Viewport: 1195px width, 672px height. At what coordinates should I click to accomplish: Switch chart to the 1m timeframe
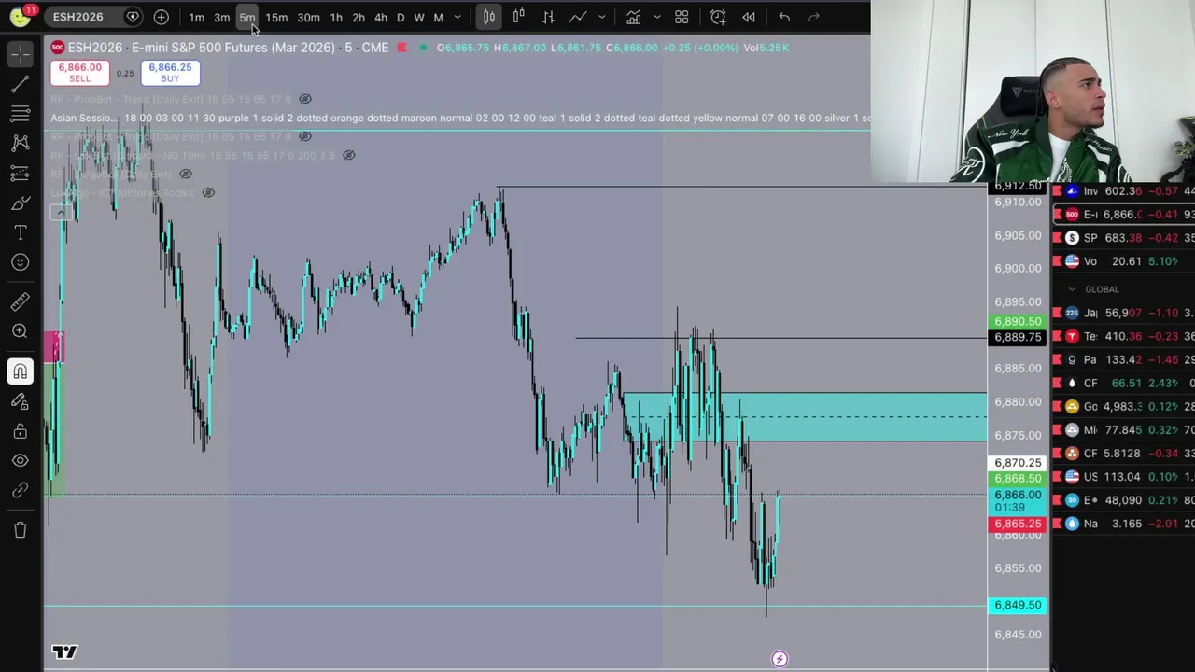click(196, 17)
